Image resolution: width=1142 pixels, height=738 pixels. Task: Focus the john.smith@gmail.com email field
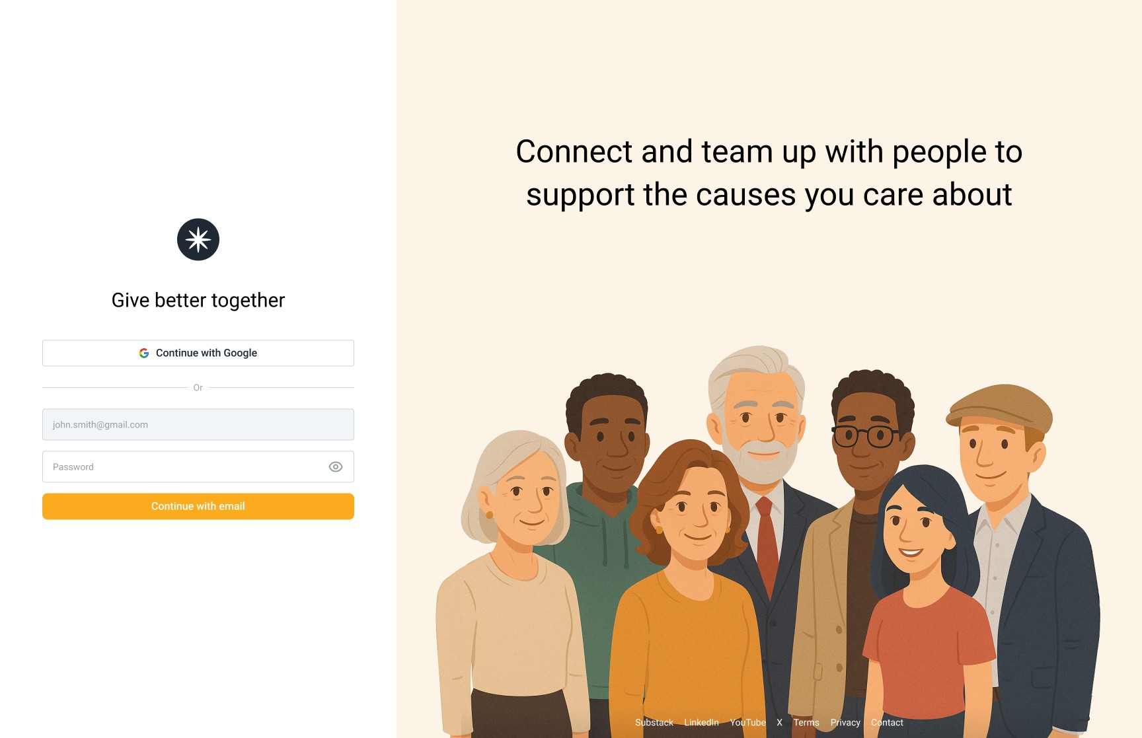198,425
